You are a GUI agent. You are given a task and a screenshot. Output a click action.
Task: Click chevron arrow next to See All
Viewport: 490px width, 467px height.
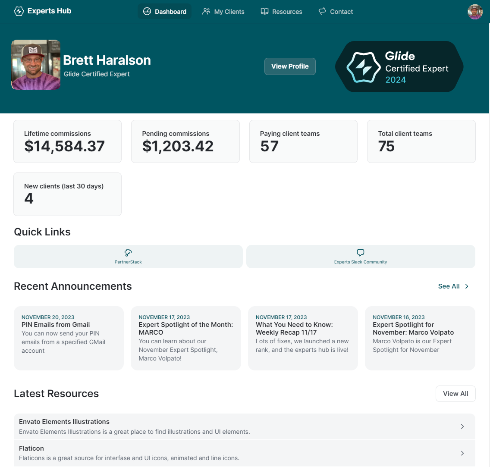pos(467,286)
